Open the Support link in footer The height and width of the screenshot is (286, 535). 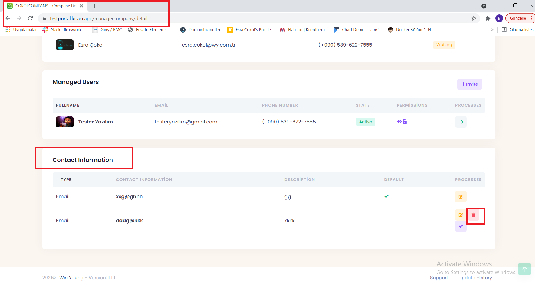coord(439,278)
